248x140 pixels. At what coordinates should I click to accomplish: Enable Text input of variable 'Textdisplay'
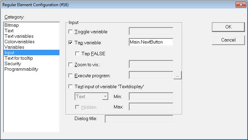coord(70,86)
